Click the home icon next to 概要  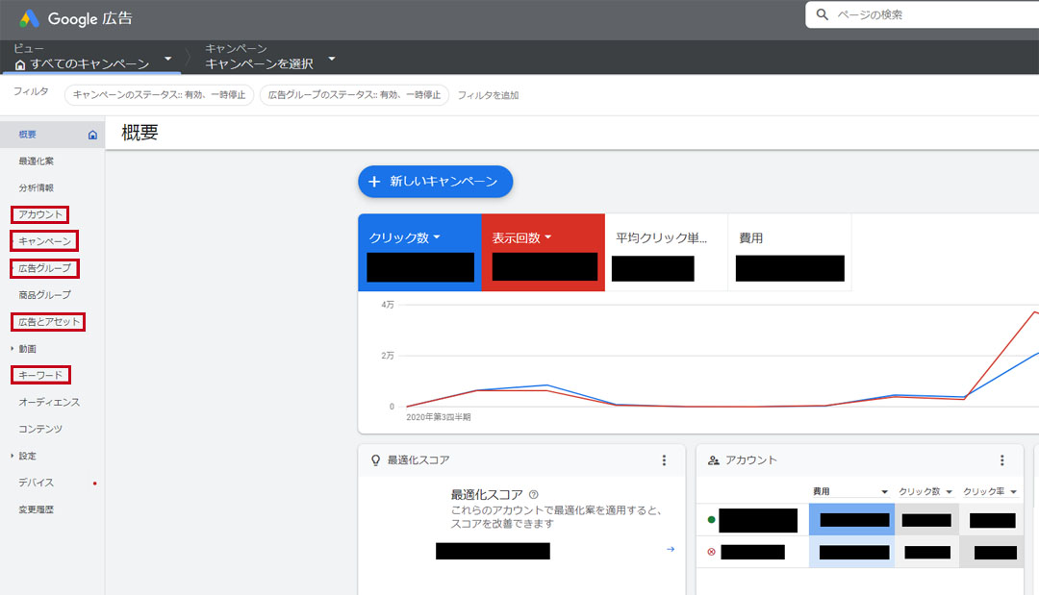click(x=93, y=134)
